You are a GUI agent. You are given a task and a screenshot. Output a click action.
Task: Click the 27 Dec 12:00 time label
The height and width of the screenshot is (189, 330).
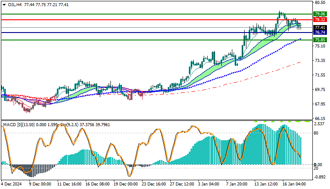coord(182,184)
